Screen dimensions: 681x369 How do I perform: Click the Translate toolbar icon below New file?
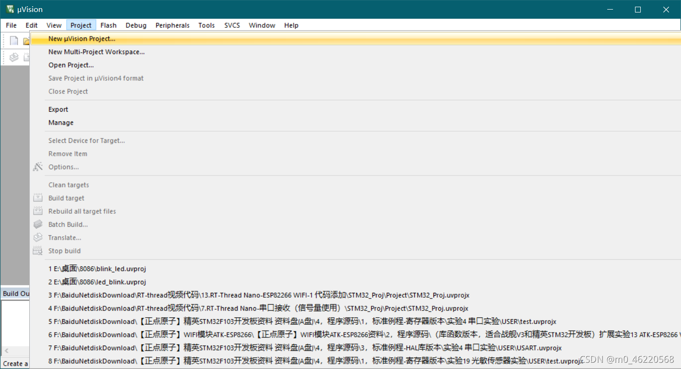pyautogui.click(x=14, y=57)
